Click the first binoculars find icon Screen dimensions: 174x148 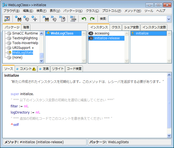pyautogui.click(x=18, y=19)
